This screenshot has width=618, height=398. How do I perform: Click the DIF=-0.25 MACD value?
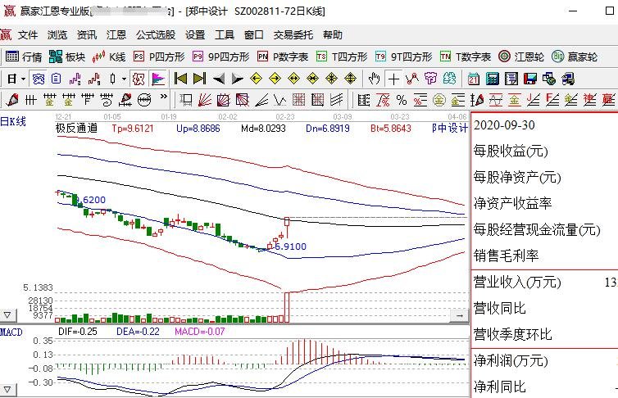(x=78, y=332)
